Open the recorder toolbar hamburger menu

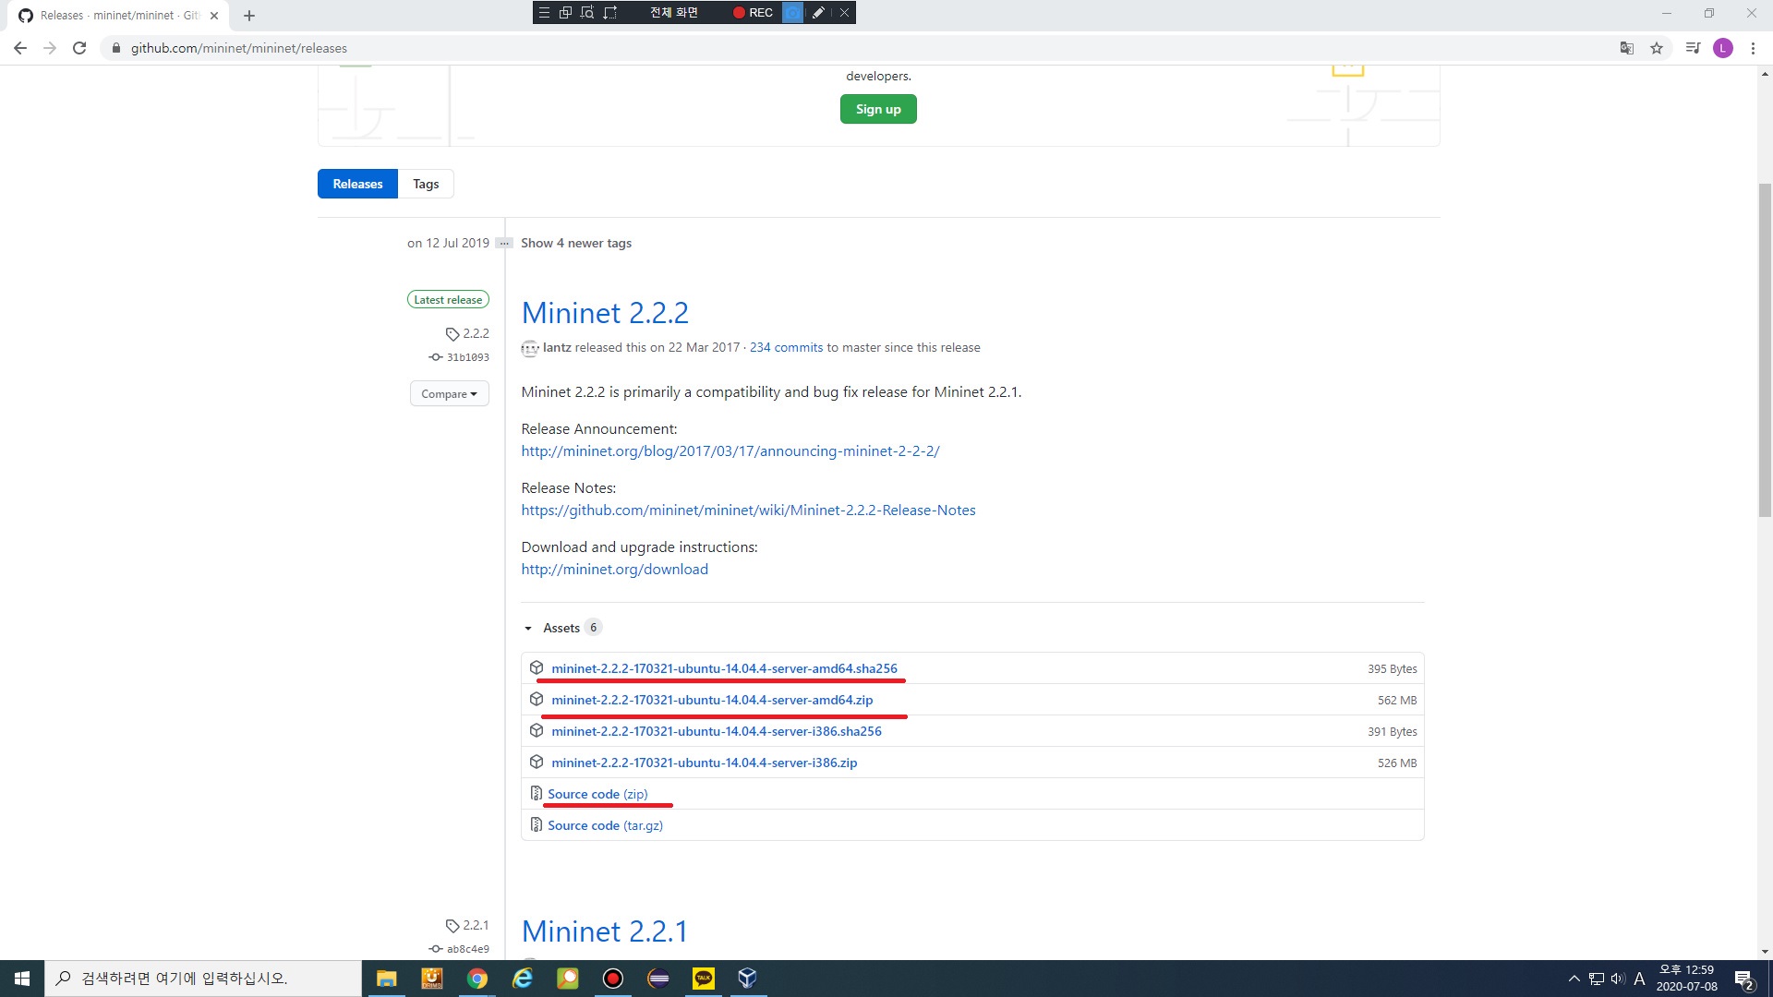(x=544, y=13)
